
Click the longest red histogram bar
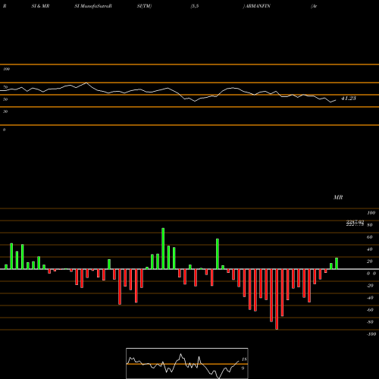coord(277,299)
